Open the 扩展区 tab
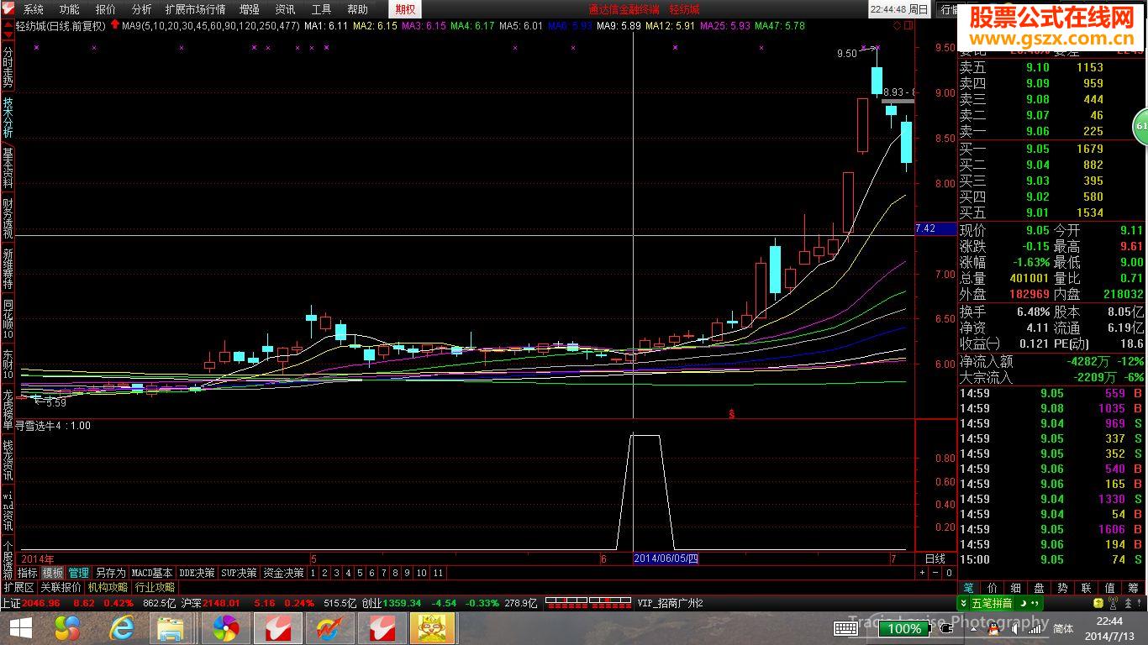Image resolution: width=1148 pixels, height=645 pixels. pos(18,588)
